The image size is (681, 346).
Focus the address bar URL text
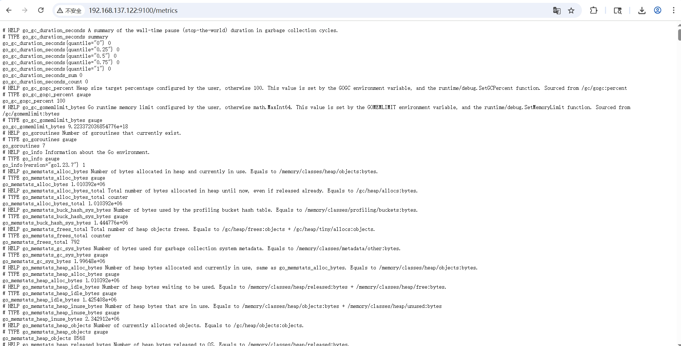tap(133, 11)
